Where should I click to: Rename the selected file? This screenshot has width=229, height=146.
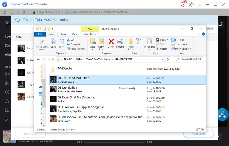(120, 43)
